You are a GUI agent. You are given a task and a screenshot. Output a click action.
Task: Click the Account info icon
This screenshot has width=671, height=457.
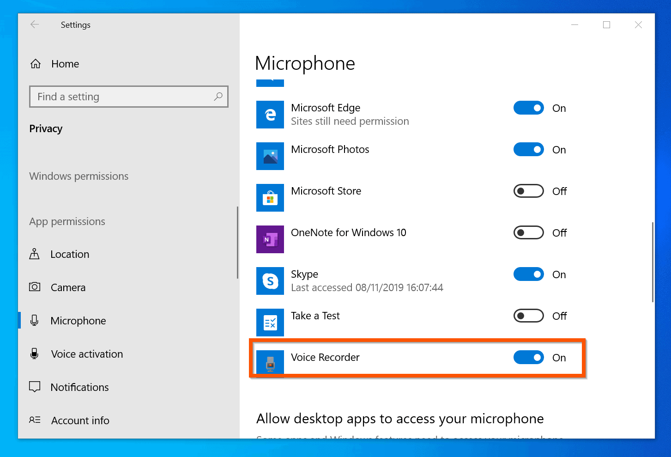[x=35, y=420]
